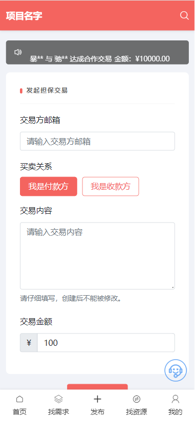Tap the 找资源 exchange circle icon

pos(137,399)
